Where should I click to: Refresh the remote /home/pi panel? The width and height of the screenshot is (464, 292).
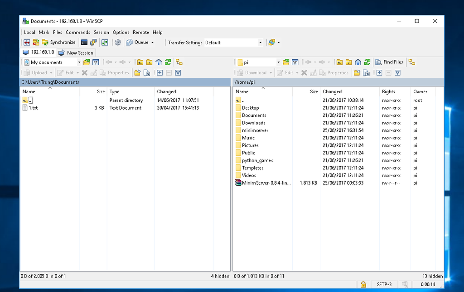coord(367,62)
